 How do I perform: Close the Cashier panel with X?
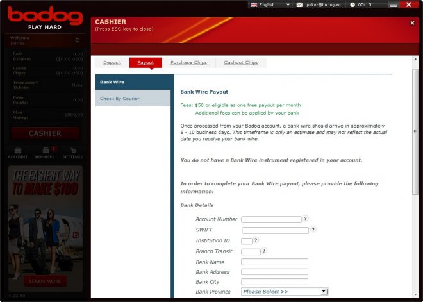pyautogui.click(x=412, y=23)
